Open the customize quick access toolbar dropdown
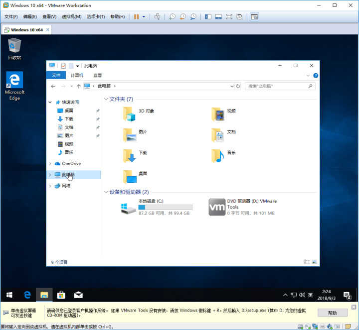Viewport: 359px width, 330px height. point(78,66)
